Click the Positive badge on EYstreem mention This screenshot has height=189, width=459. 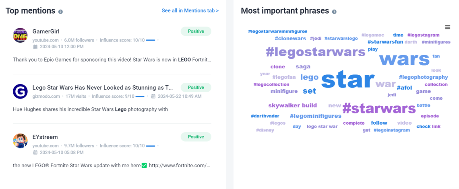point(196,137)
